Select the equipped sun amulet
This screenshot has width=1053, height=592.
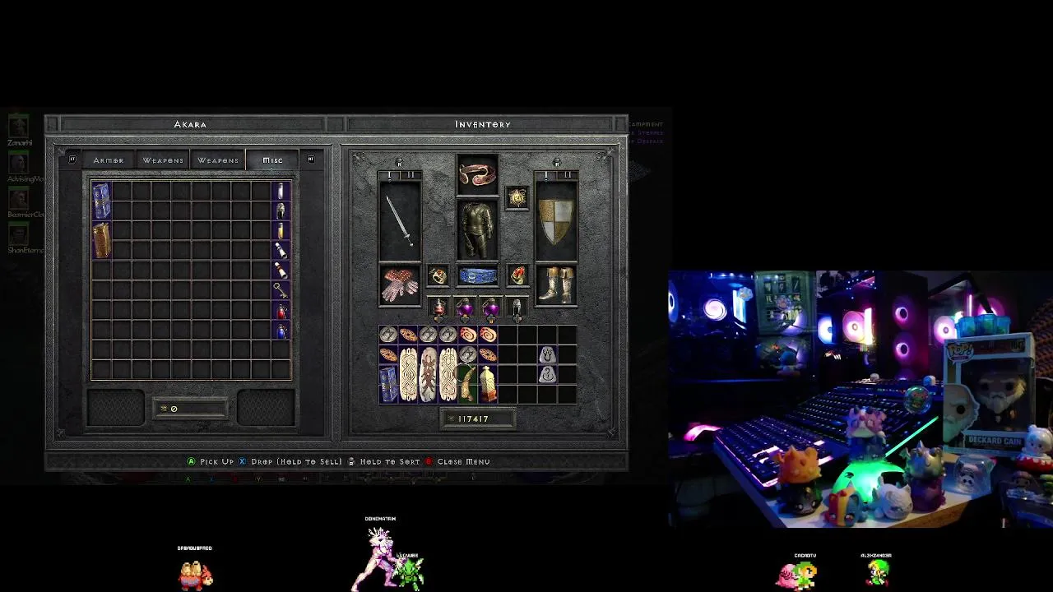coord(517,197)
